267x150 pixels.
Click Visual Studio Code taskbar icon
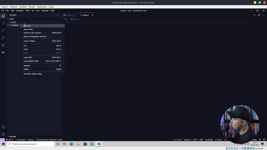99,144
